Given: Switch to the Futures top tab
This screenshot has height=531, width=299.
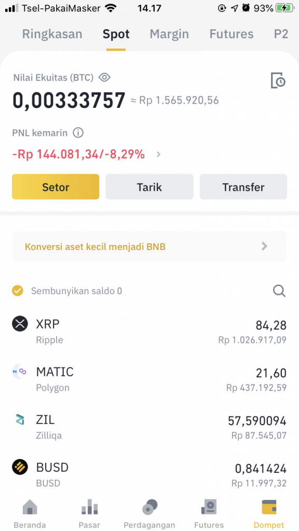Looking at the screenshot, I should (x=232, y=34).
